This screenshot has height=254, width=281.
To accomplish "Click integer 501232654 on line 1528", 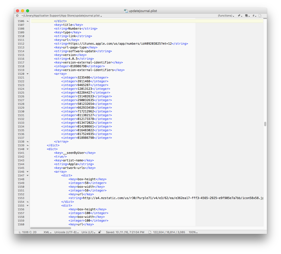I will pos(86,104).
